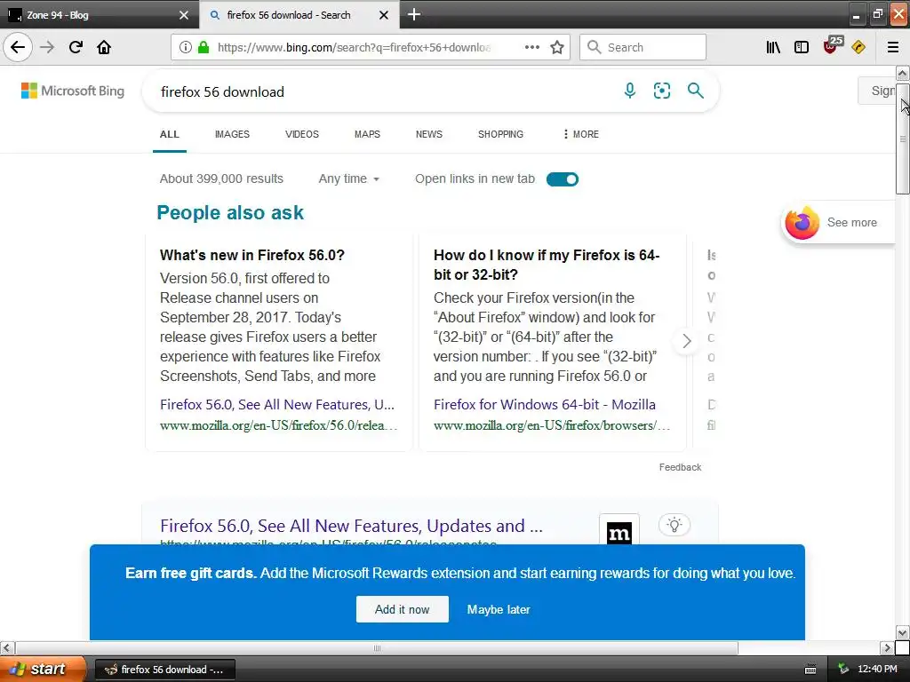Select firefox 56 download taskbar button
This screenshot has width=910, height=682.
[164, 670]
